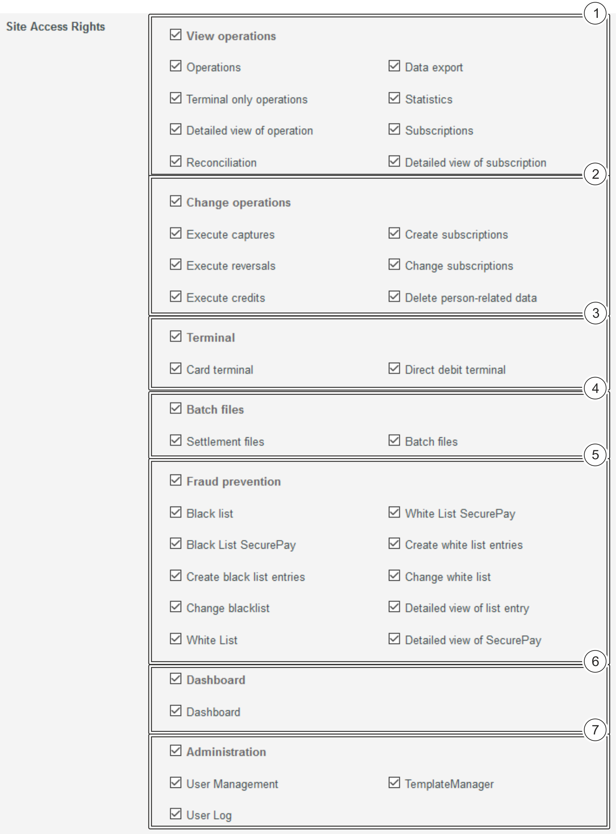Click the callout number 5 marker
616x834 pixels.
(x=595, y=455)
